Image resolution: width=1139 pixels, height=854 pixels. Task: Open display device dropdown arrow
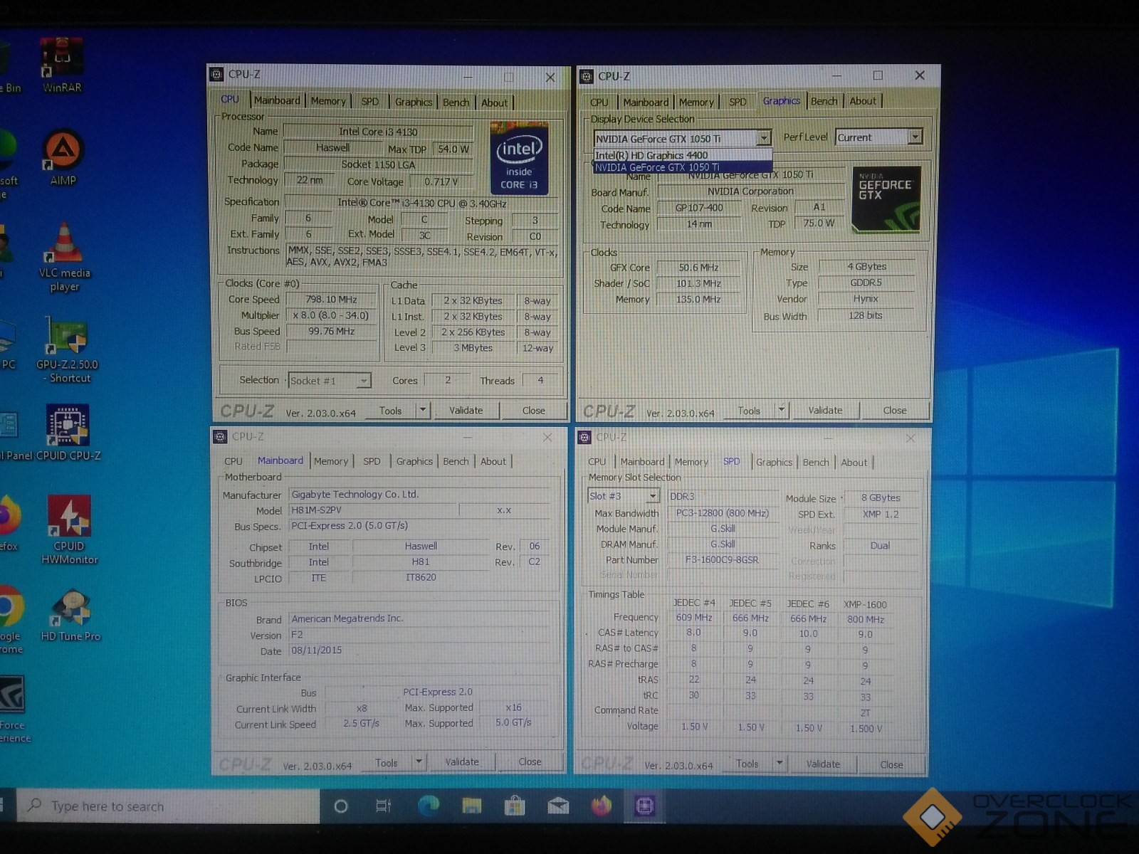[x=764, y=138]
